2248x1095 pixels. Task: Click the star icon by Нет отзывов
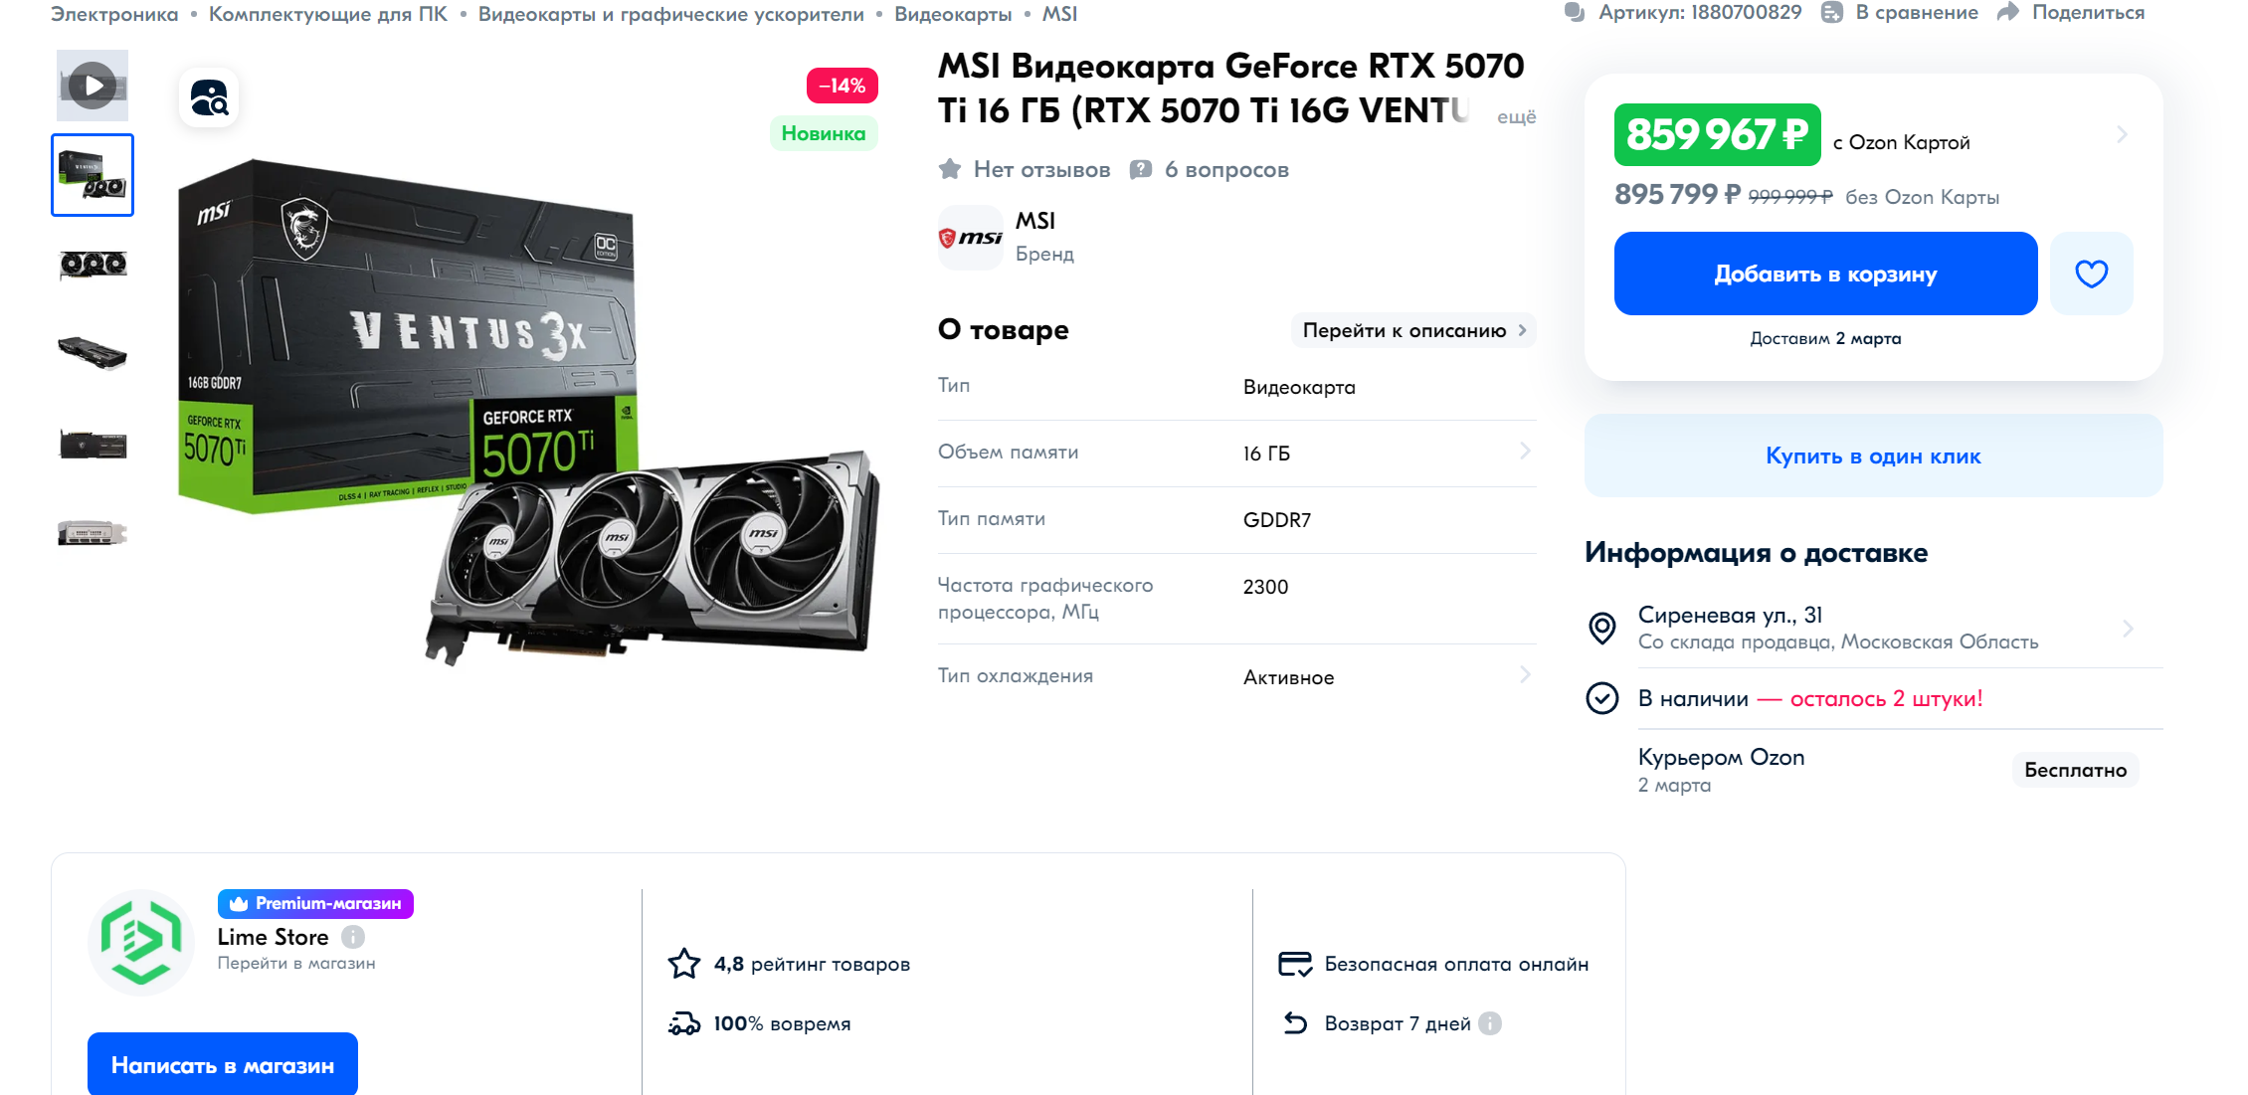click(x=950, y=170)
